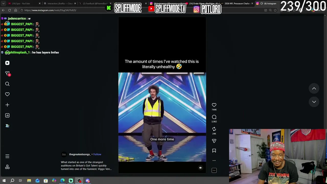This screenshot has width=327, height=184.
Task: Open Windows taskbar search
Action: pos(12,181)
